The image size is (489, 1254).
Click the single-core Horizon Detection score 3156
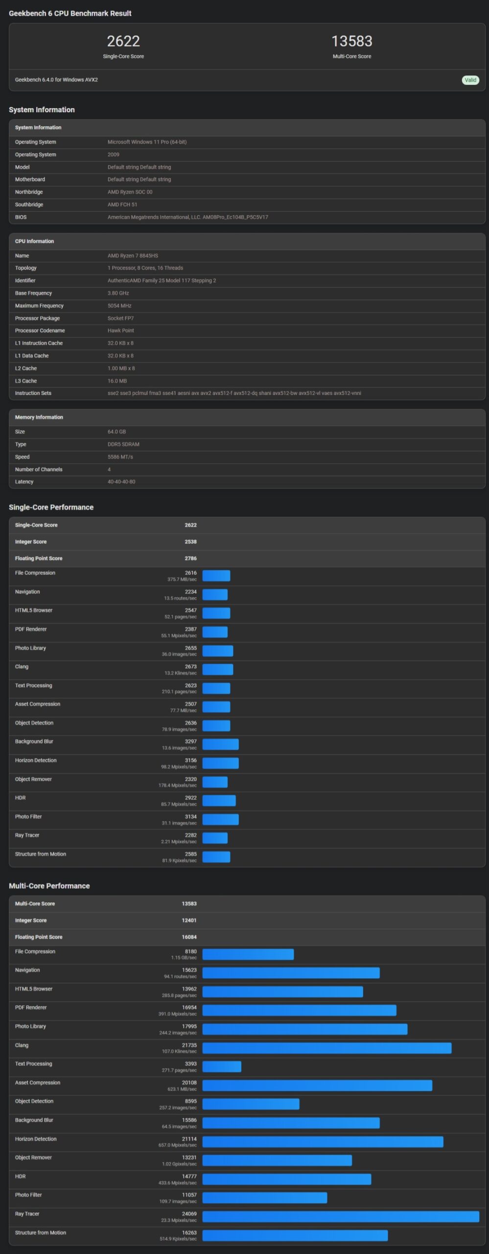(190, 760)
